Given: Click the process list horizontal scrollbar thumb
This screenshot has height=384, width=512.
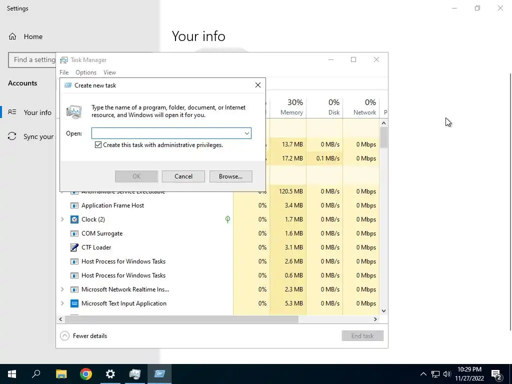Looking at the screenshot, I should click(x=182, y=319).
